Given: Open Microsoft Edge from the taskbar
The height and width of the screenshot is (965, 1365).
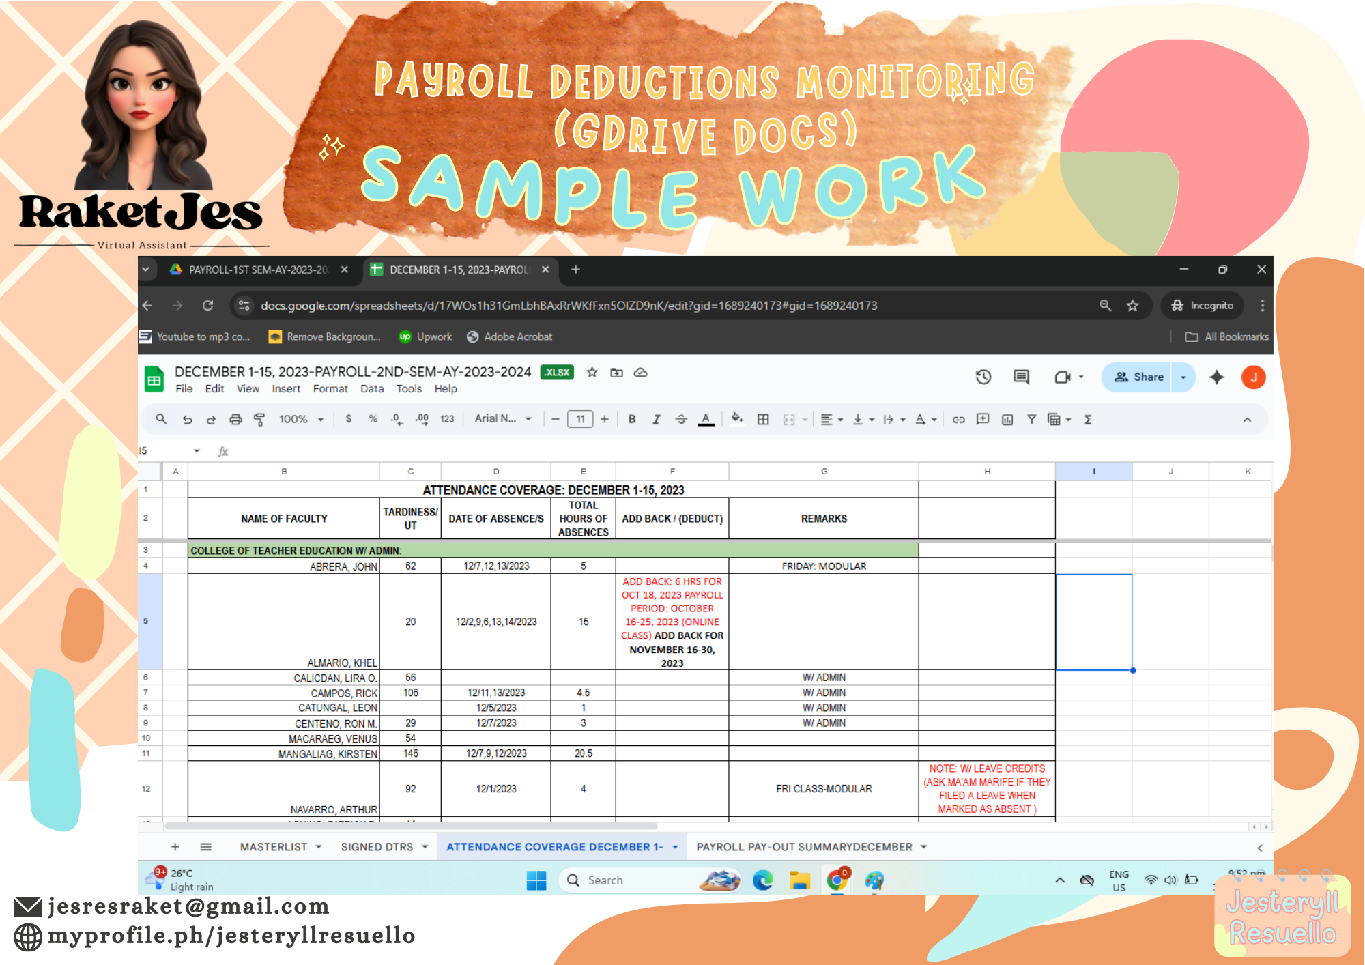Looking at the screenshot, I should coord(762,880).
